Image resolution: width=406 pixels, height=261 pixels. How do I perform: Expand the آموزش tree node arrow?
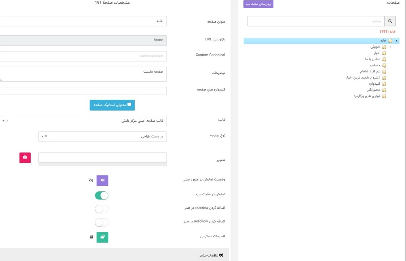pyautogui.click(x=390, y=47)
